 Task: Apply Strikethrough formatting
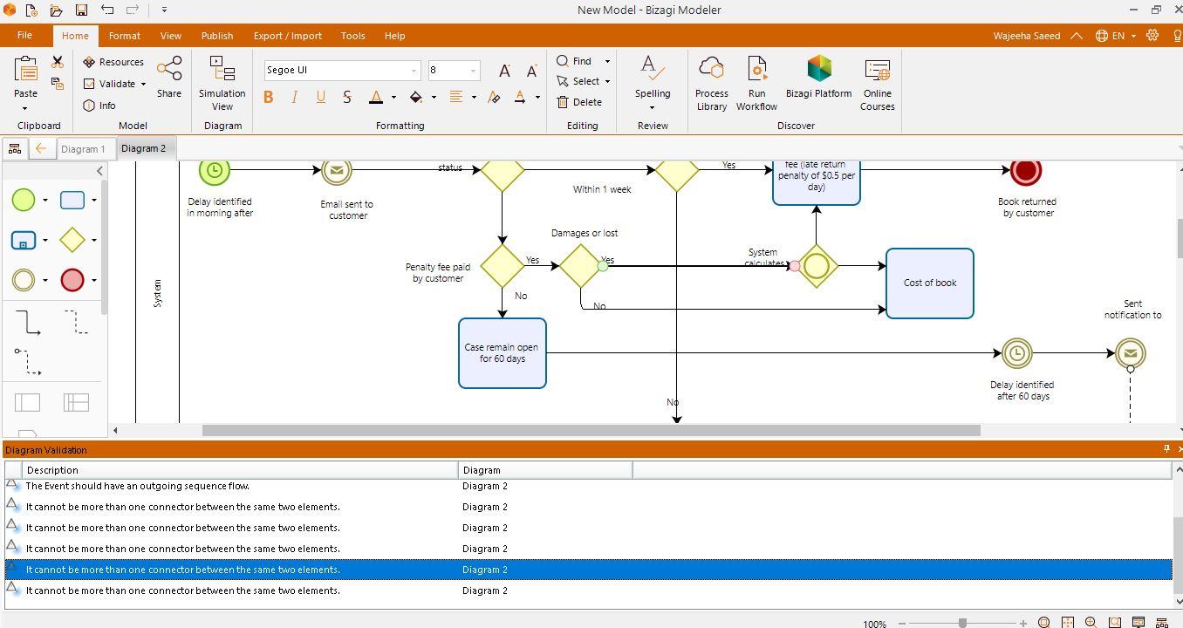coord(347,97)
